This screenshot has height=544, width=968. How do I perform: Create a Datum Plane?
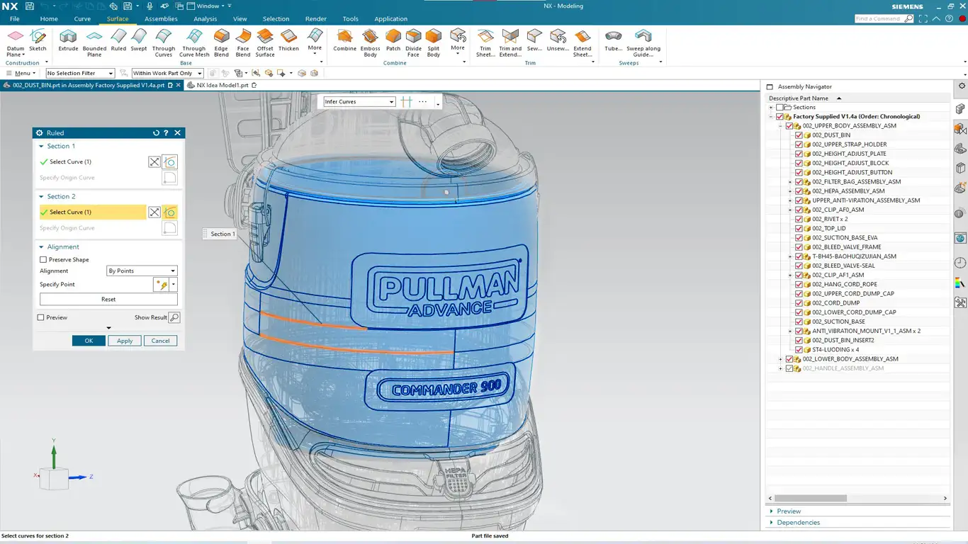[15, 42]
